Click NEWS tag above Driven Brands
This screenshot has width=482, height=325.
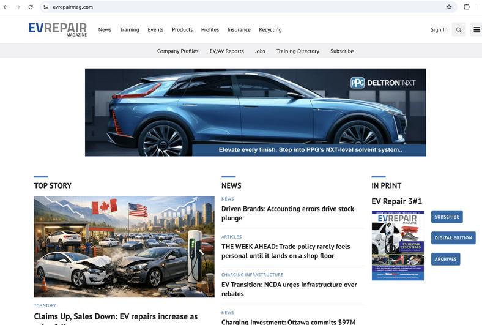(228, 199)
